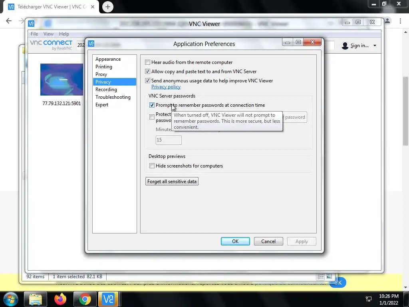Viewport: 409px width, 307px height.
Task: Enable Hear audio from the remote computer
Action: click(148, 62)
